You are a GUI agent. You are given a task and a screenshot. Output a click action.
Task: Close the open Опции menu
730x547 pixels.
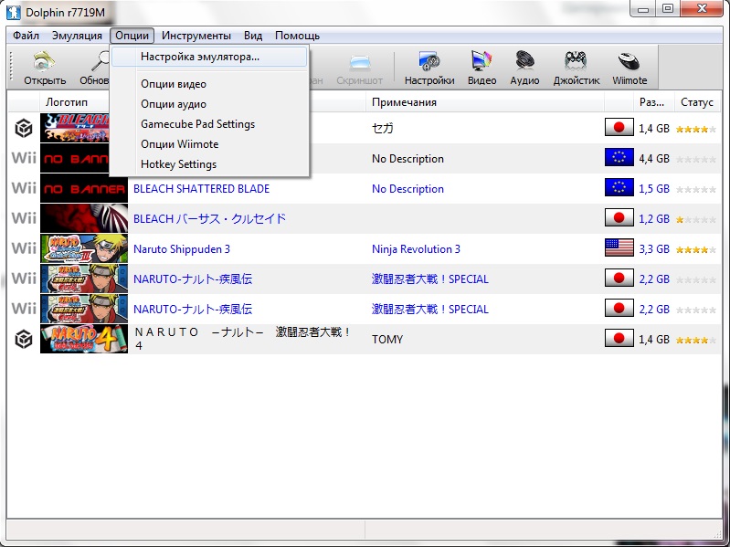[132, 36]
